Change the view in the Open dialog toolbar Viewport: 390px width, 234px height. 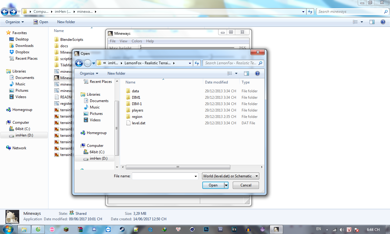tap(230, 73)
